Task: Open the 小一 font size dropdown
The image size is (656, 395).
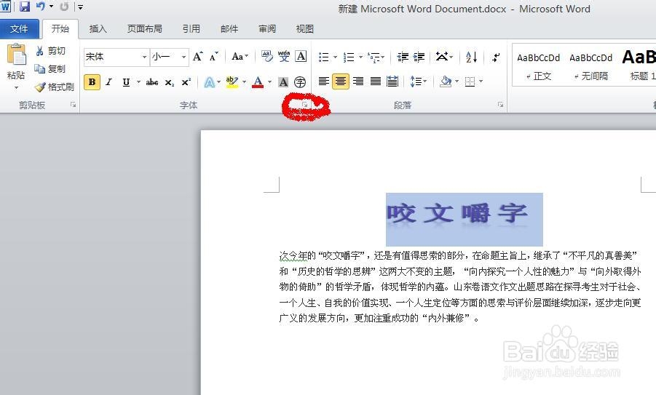Action: point(183,57)
